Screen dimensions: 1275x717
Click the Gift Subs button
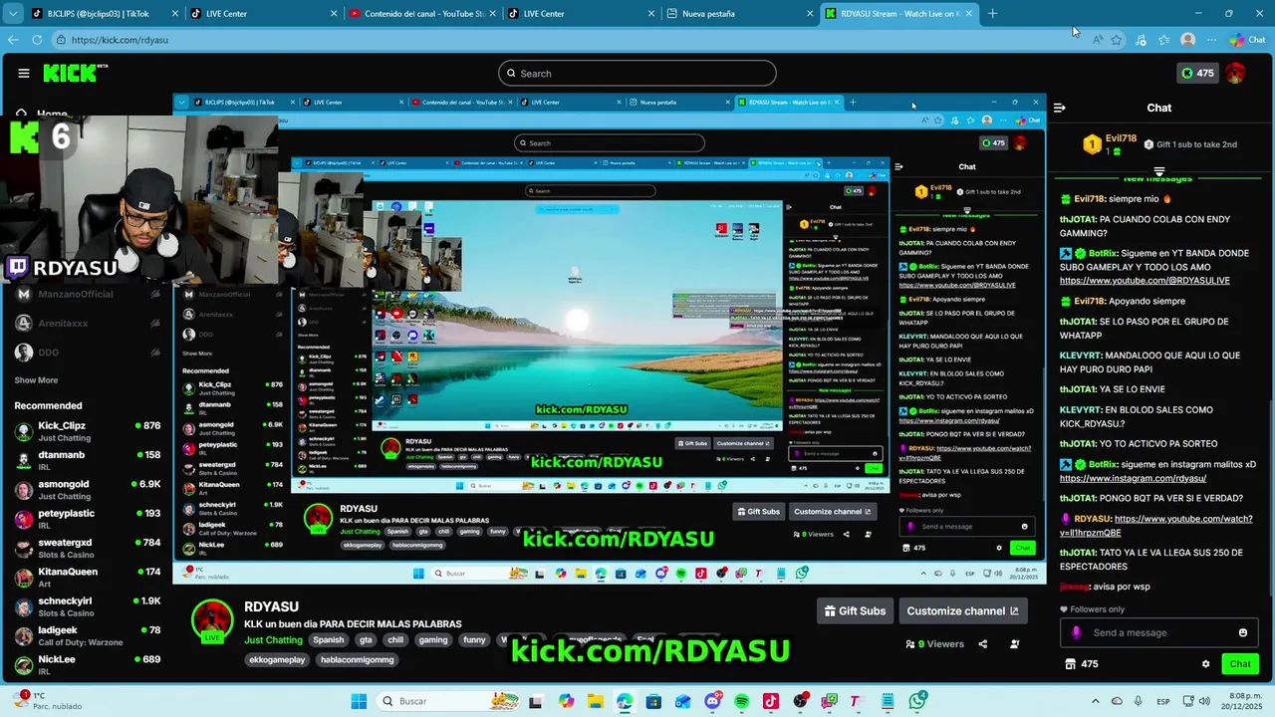point(855,610)
